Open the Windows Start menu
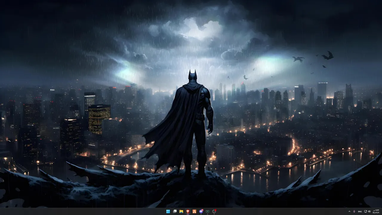This screenshot has height=215, width=382. 168,211
